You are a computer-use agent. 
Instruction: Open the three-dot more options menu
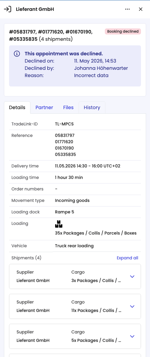click(x=127, y=9)
